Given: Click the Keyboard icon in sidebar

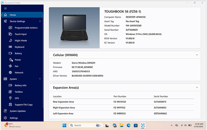Looking at the screenshot, I should (x=10, y=47).
